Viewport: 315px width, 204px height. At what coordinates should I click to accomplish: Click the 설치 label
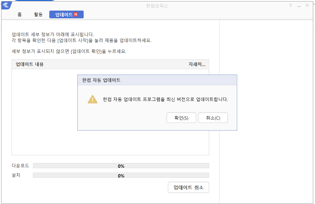[16, 175]
